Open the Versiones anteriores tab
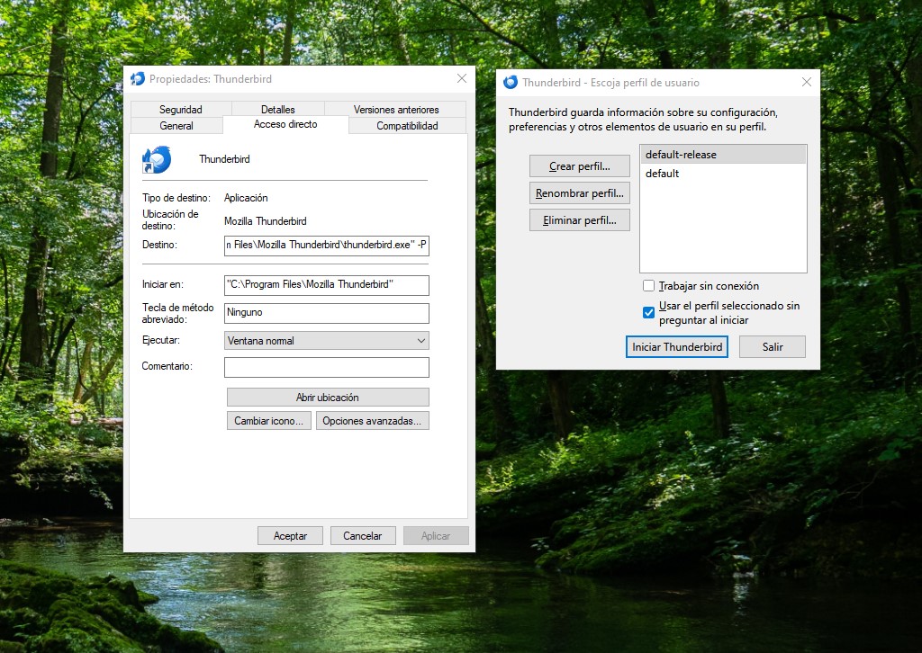The width and height of the screenshot is (922, 653). pos(396,109)
